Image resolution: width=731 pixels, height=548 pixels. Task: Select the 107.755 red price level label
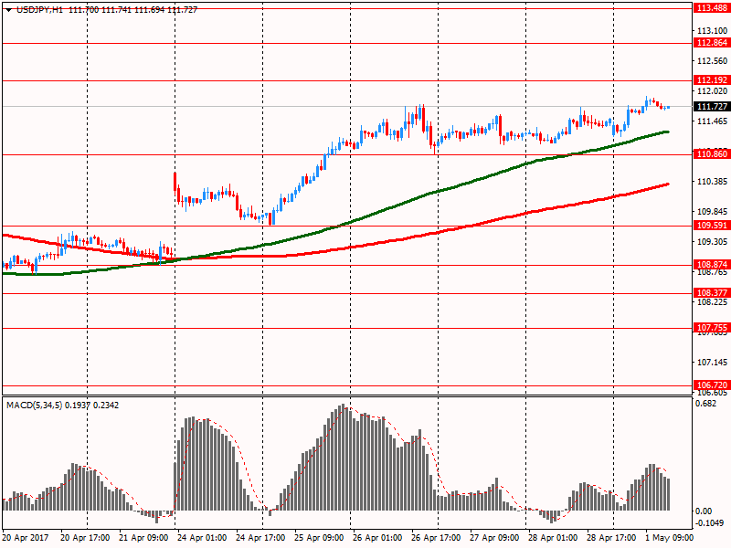pyautogui.click(x=712, y=328)
